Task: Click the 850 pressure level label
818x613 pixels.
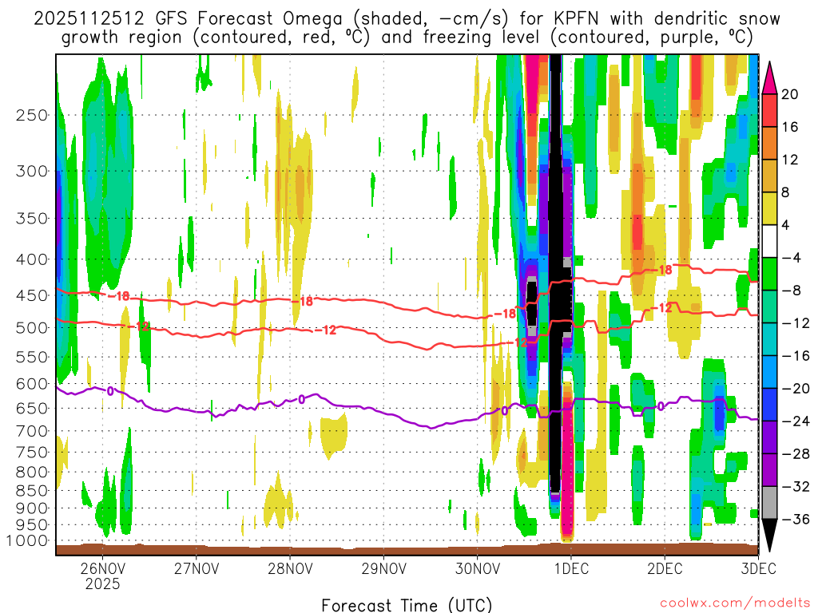Action: [32, 491]
